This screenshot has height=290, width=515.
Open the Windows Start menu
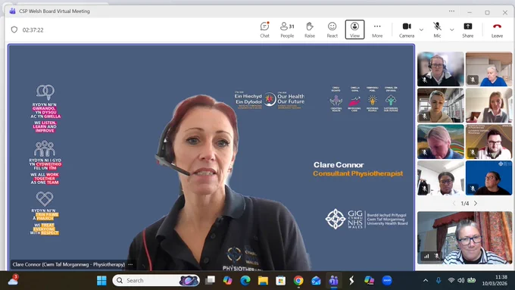coord(101,280)
